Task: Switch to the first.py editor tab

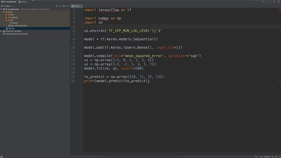Action: pos(76,6)
